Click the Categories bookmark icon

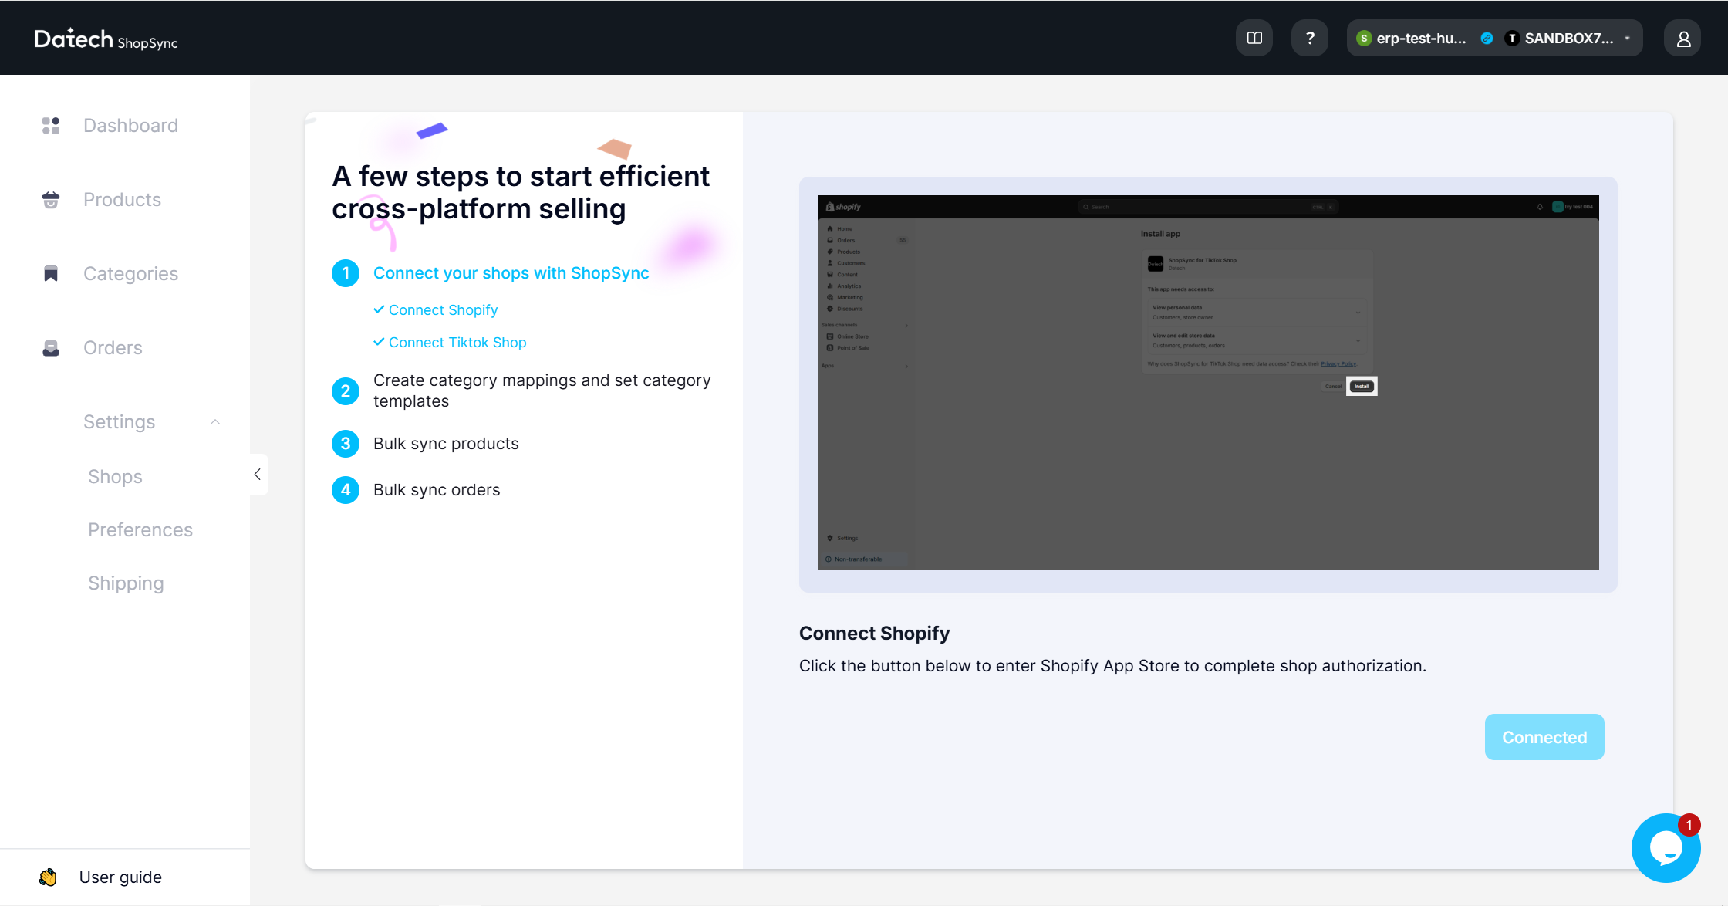(x=51, y=273)
